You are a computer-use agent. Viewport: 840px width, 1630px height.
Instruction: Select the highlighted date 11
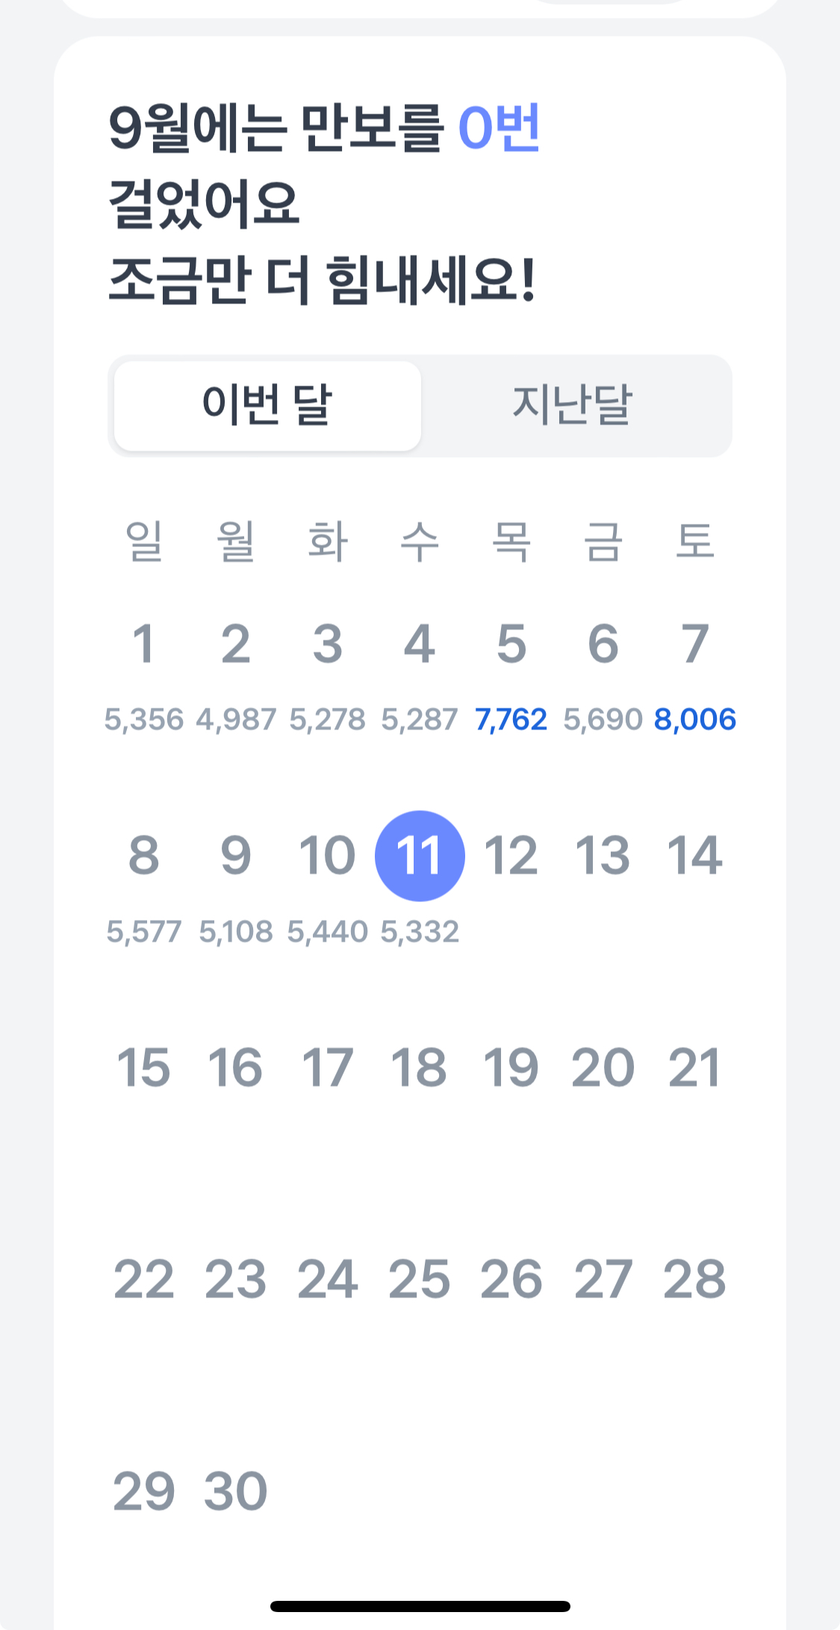(x=420, y=856)
